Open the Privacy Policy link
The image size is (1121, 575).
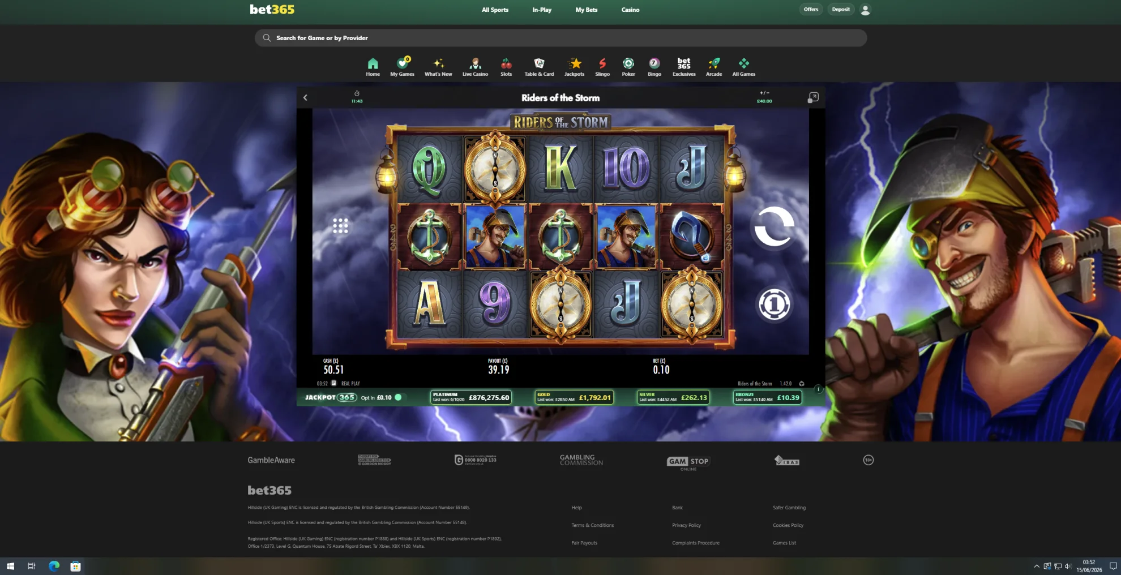686,525
